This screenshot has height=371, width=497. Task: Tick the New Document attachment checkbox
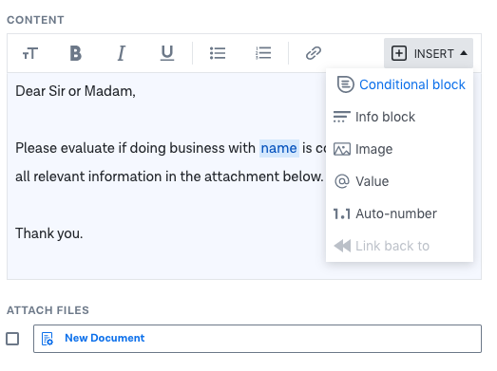tap(12, 339)
